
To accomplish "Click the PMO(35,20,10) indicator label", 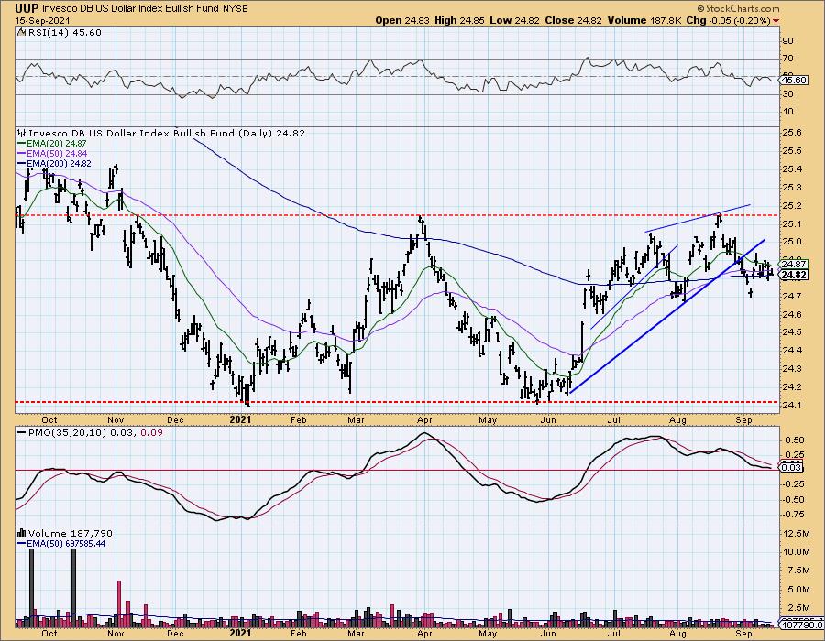I will coord(90,433).
